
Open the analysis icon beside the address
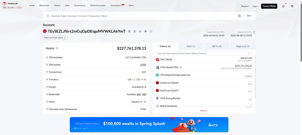coord(140,31)
